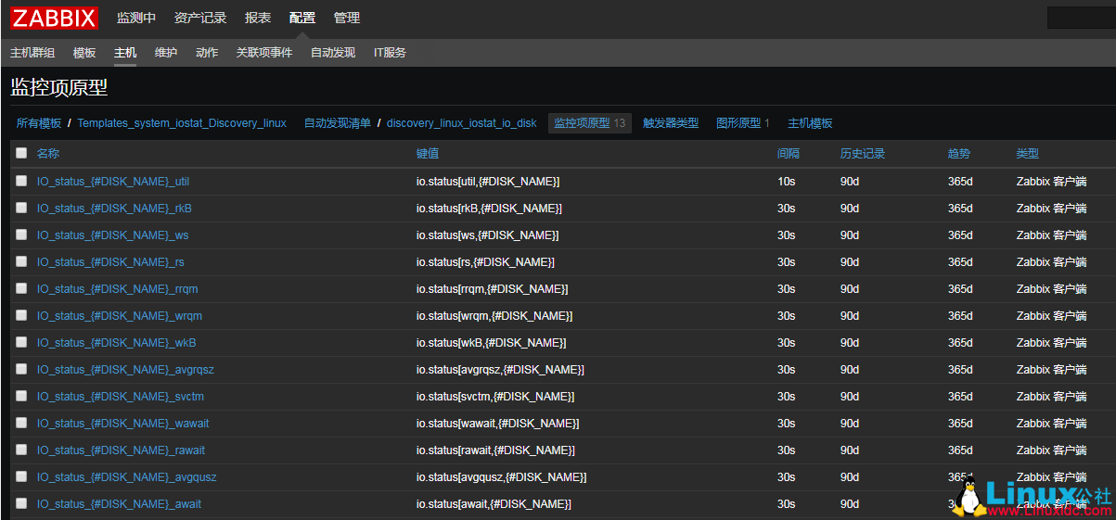Open Templates_system_iostat_Discovery_linux breadcrumb

[x=182, y=123]
